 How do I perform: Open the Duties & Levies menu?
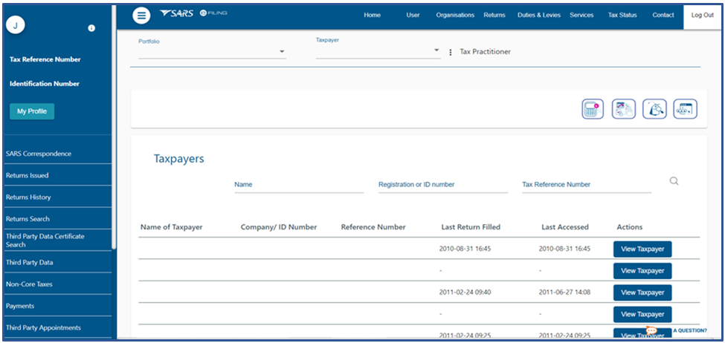(538, 16)
